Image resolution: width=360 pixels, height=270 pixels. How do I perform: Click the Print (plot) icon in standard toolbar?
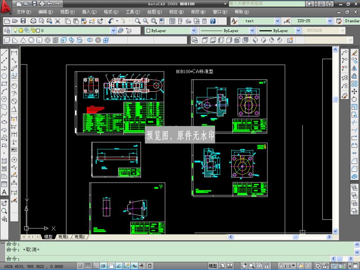pyautogui.click(x=33, y=21)
